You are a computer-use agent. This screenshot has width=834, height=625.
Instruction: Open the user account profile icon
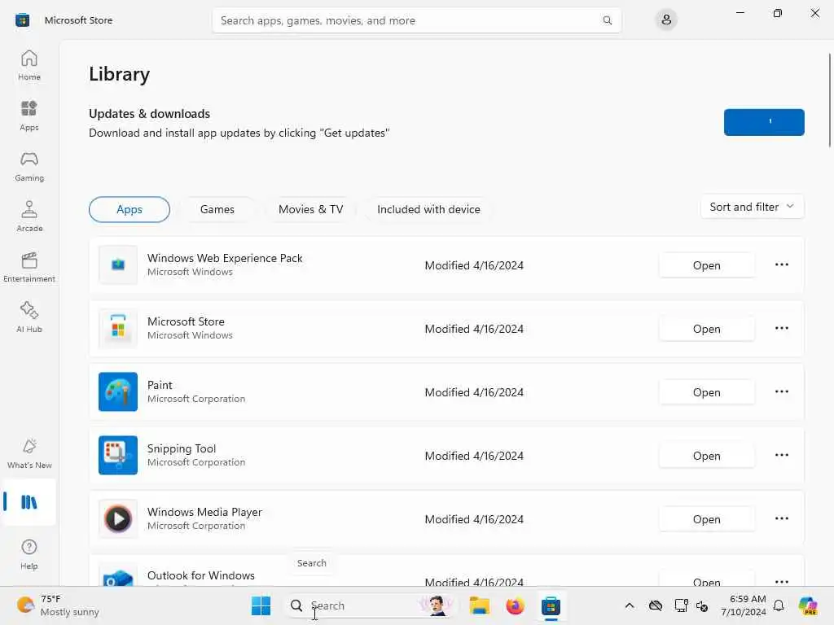(x=666, y=20)
